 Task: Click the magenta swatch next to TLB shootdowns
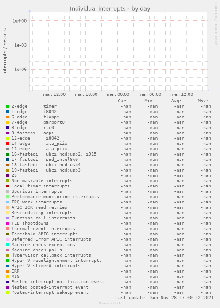tap(8, 223)
